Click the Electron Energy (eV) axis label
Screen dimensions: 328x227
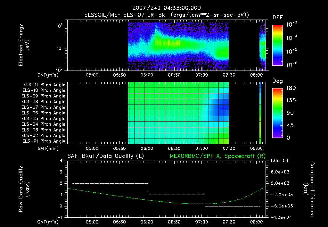tap(24, 45)
